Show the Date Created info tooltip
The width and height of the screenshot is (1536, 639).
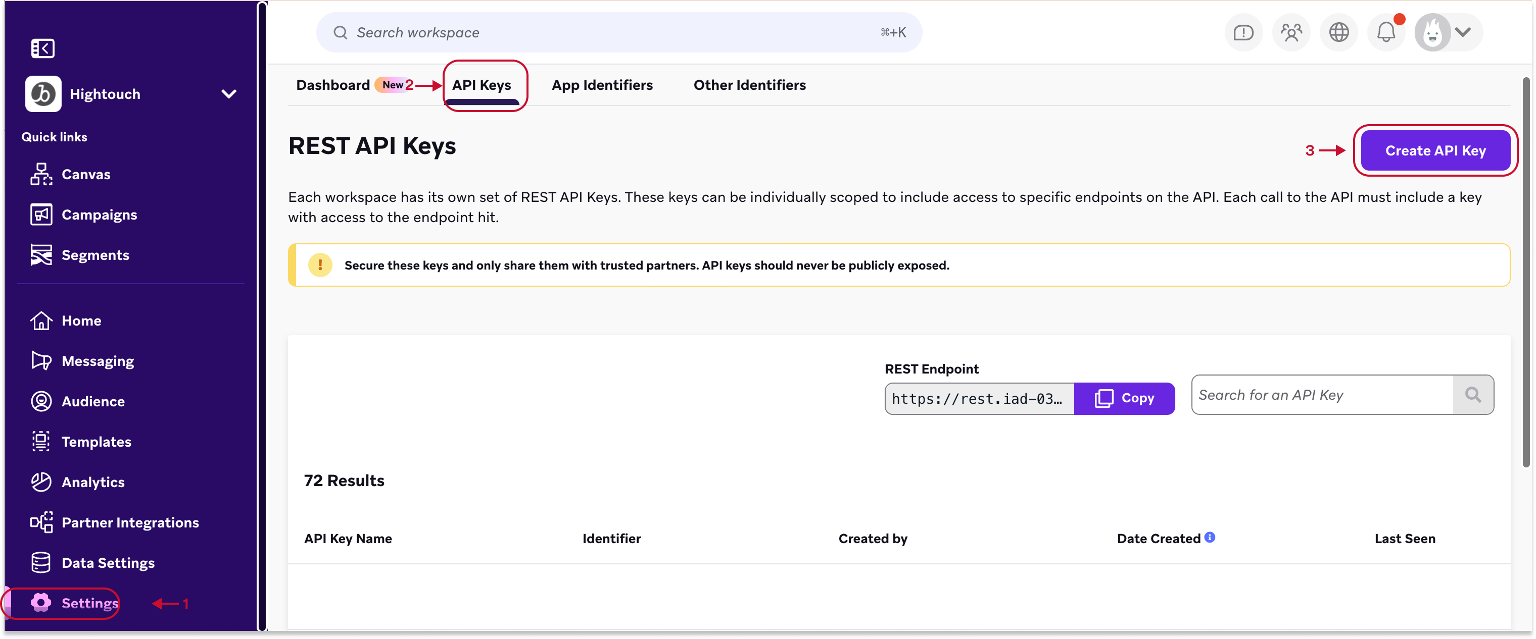pyautogui.click(x=1209, y=537)
